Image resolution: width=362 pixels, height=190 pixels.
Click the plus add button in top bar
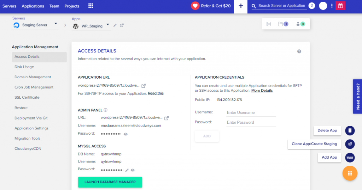240,6
